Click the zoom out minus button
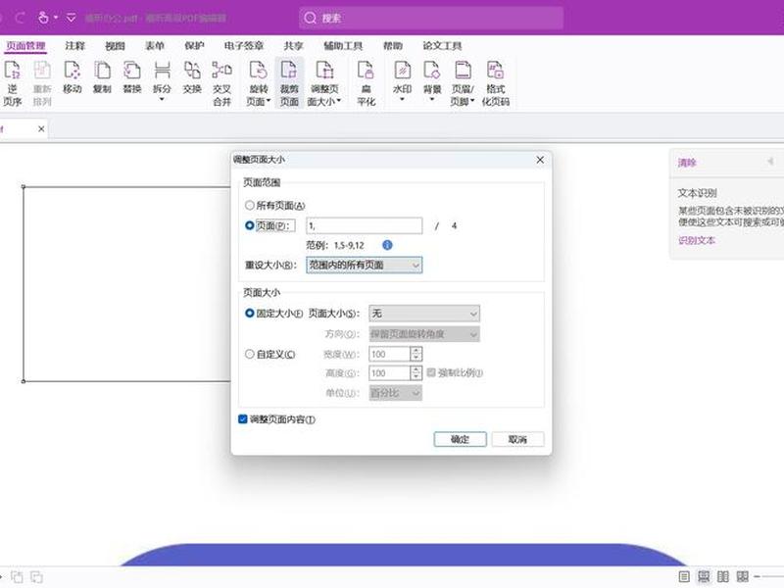Image resolution: width=784 pixels, height=588 pixels. coord(757,576)
